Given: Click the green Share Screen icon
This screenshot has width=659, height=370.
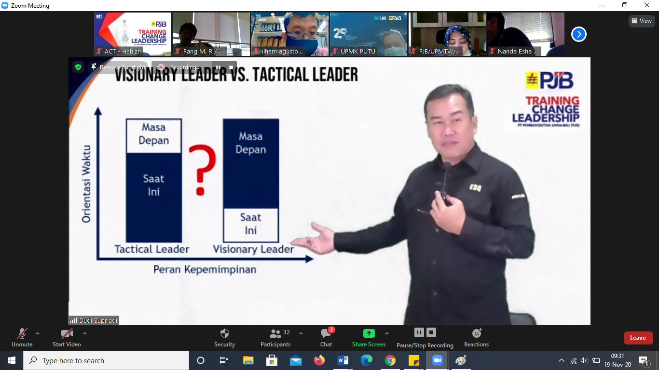Looking at the screenshot, I should [369, 333].
